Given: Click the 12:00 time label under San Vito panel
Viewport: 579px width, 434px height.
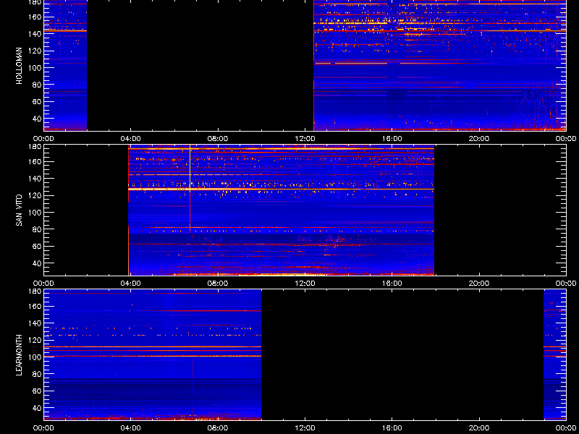Looking at the screenshot, I should (305, 284).
